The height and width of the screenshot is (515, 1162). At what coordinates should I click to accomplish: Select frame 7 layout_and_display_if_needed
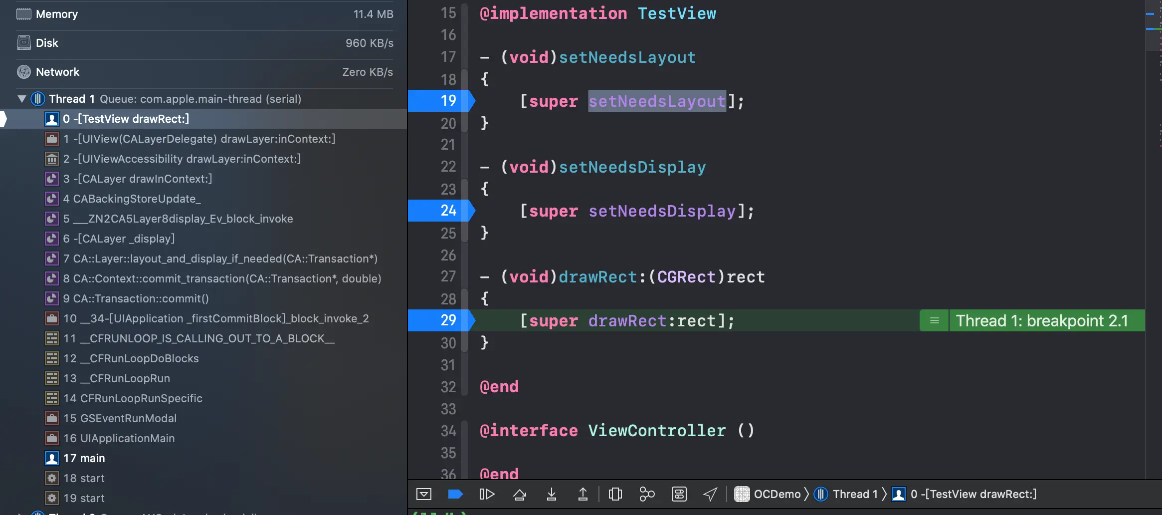203,258
